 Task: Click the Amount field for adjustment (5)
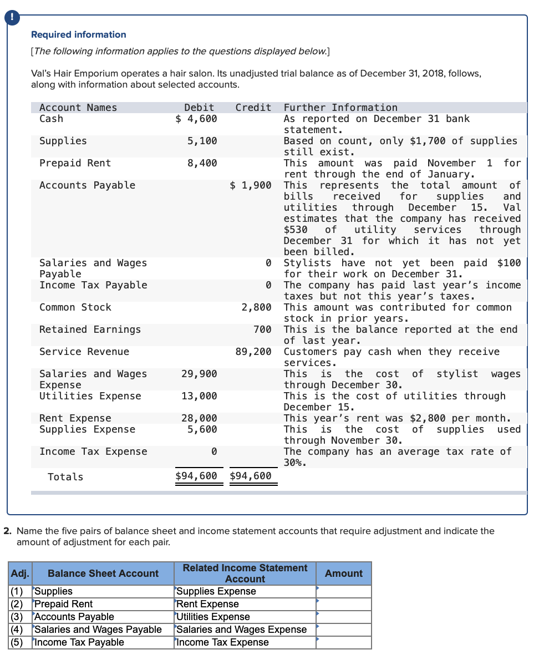coord(344,642)
